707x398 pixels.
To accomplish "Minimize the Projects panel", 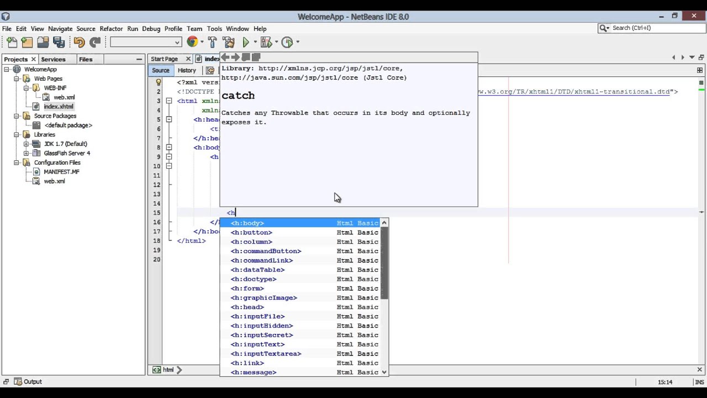I will [x=139, y=59].
